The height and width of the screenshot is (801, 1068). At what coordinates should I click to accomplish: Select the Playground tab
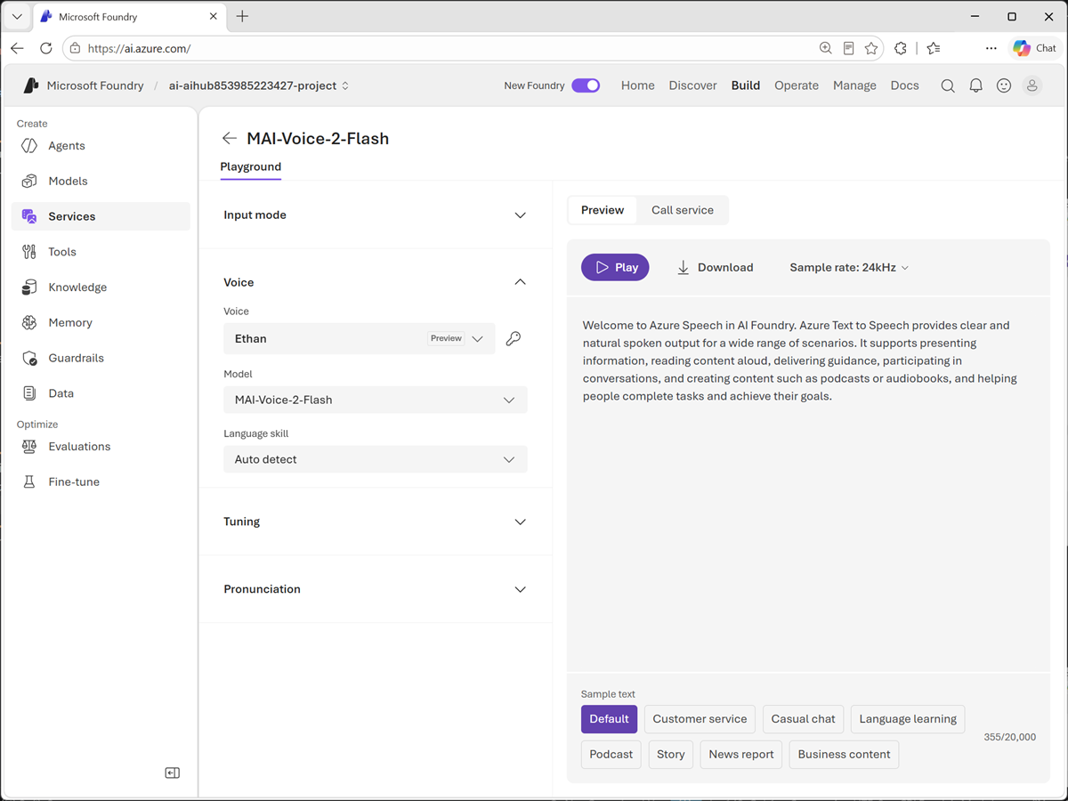coord(251,167)
